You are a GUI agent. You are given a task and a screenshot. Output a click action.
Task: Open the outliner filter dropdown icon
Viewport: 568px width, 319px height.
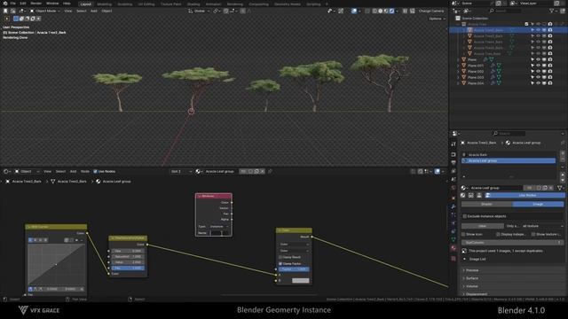(553, 12)
